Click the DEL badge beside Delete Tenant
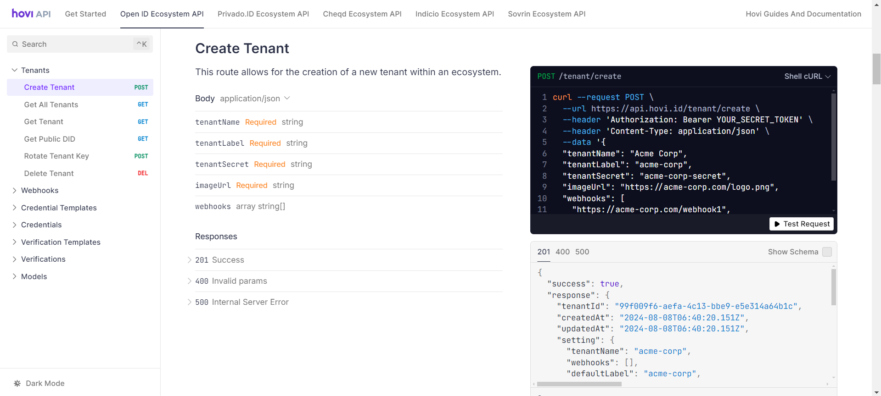This screenshot has height=396, width=881. pyautogui.click(x=143, y=173)
